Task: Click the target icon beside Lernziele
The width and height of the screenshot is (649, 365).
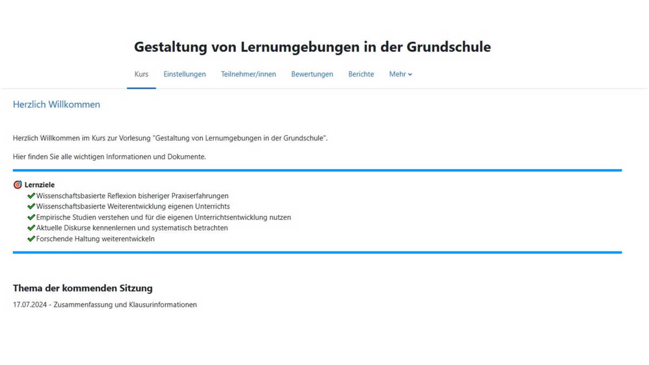Action: [17, 185]
